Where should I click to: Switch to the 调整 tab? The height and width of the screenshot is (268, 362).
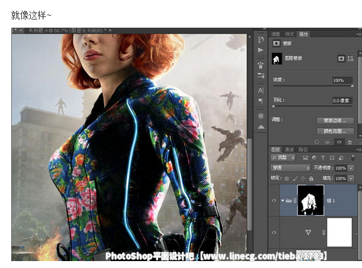pyautogui.click(x=276, y=34)
